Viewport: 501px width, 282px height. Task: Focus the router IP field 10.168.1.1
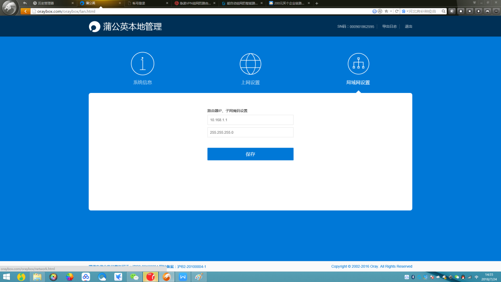tap(250, 120)
